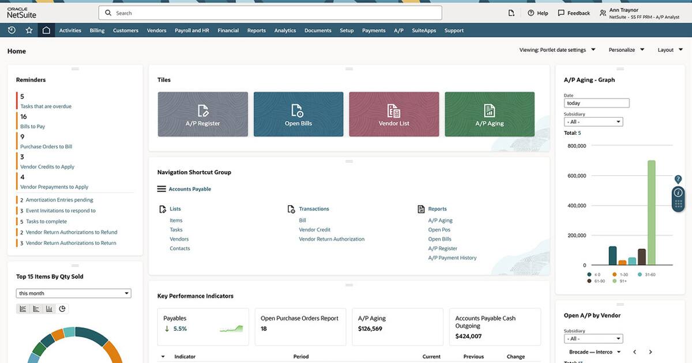The height and width of the screenshot is (363, 692).
Task: Open the A/P Aging Subsidiary dropdown
Action: point(593,122)
